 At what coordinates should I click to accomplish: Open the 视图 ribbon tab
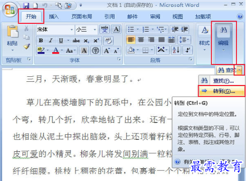pyautogui.click(x=178, y=16)
